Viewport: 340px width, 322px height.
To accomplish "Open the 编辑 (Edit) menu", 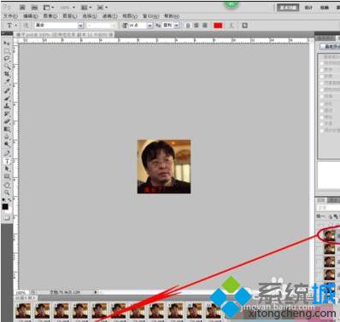I will tap(31, 16).
